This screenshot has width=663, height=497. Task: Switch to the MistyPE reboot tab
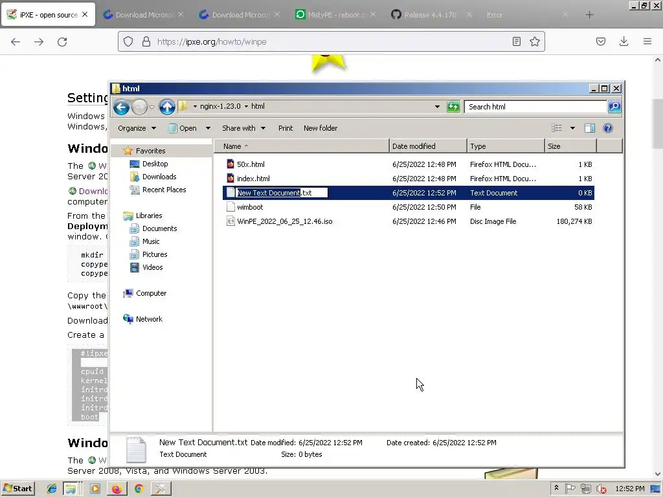click(335, 15)
